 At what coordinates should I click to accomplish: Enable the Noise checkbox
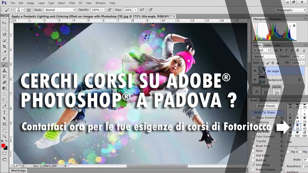[x=253, y=151]
